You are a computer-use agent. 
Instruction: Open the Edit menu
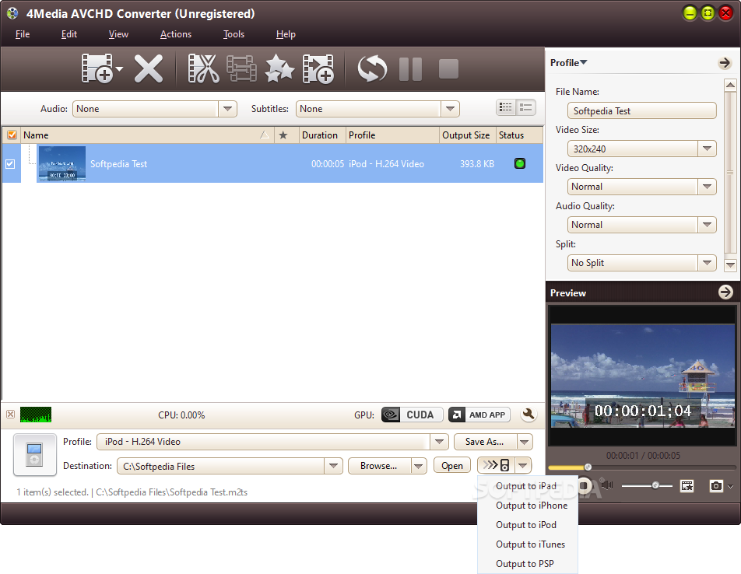click(69, 34)
